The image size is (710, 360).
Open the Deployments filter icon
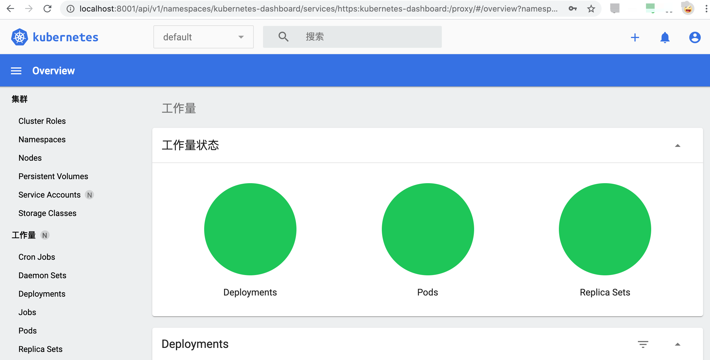pos(643,344)
